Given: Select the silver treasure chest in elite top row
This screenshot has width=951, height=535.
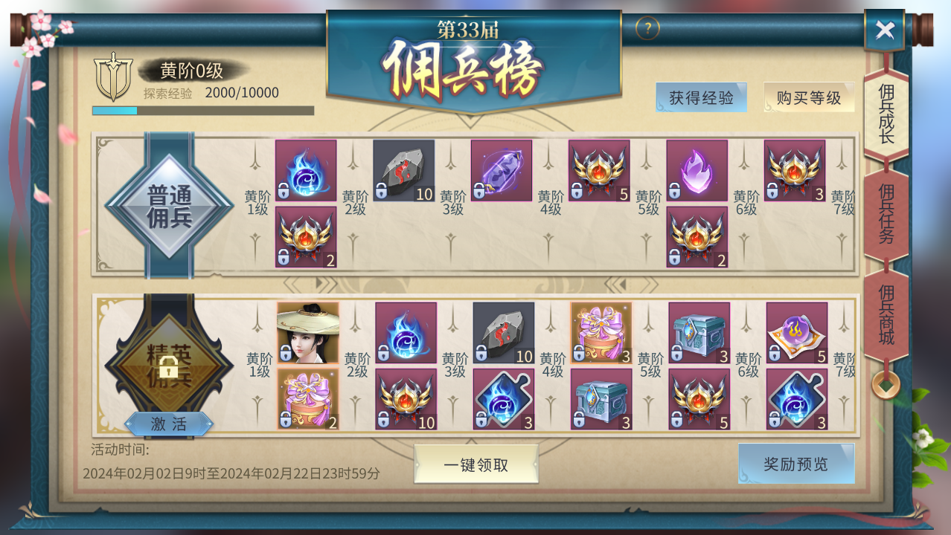Looking at the screenshot, I should tap(699, 333).
